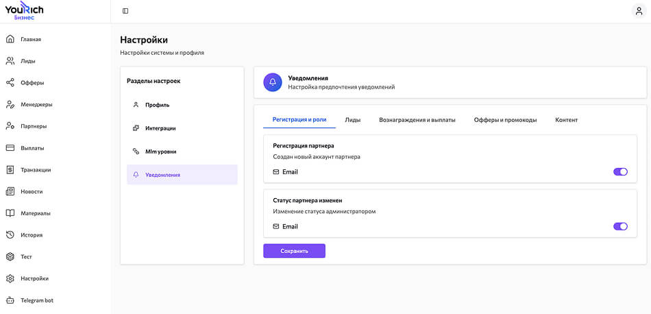This screenshot has width=651, height=314.
Task: Click the Лиды people icon
Action: [x=10, y=61]
